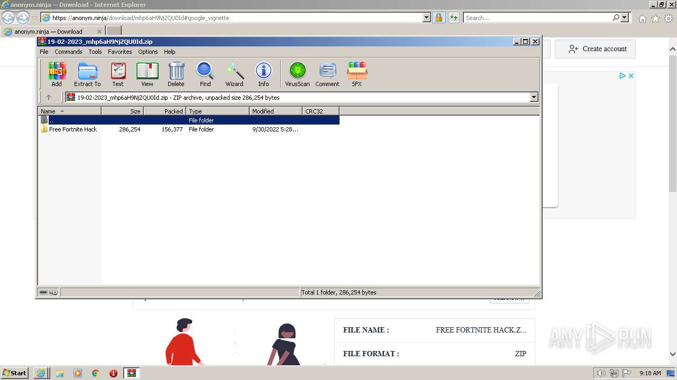Click the 286,254 size value

130,129
